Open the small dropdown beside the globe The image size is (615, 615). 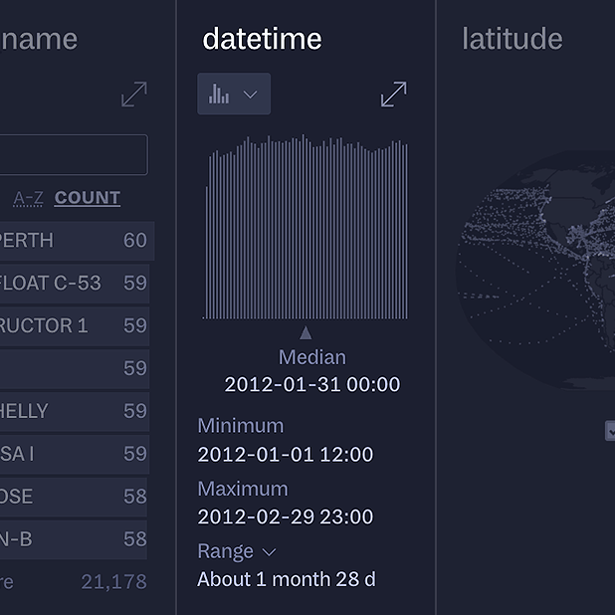[610, 431]
